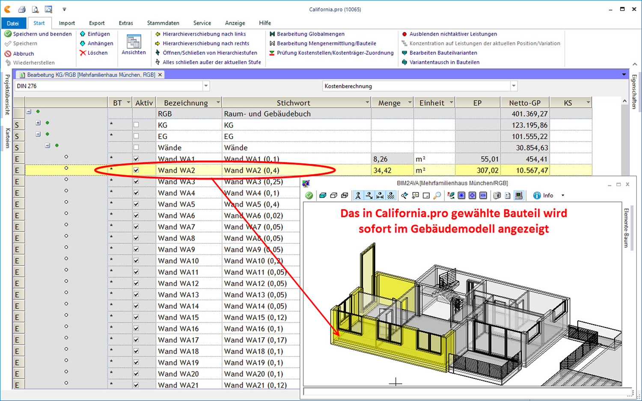
Task: Open the Extras menu tab
Action: [126, 23]
